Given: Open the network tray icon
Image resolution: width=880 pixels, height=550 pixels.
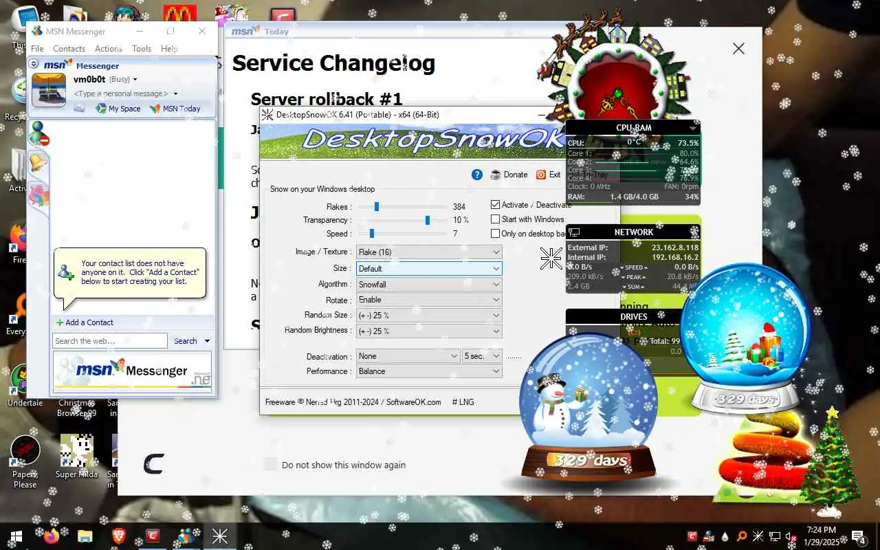Looking at the screenshot, I should click(775, 536).
